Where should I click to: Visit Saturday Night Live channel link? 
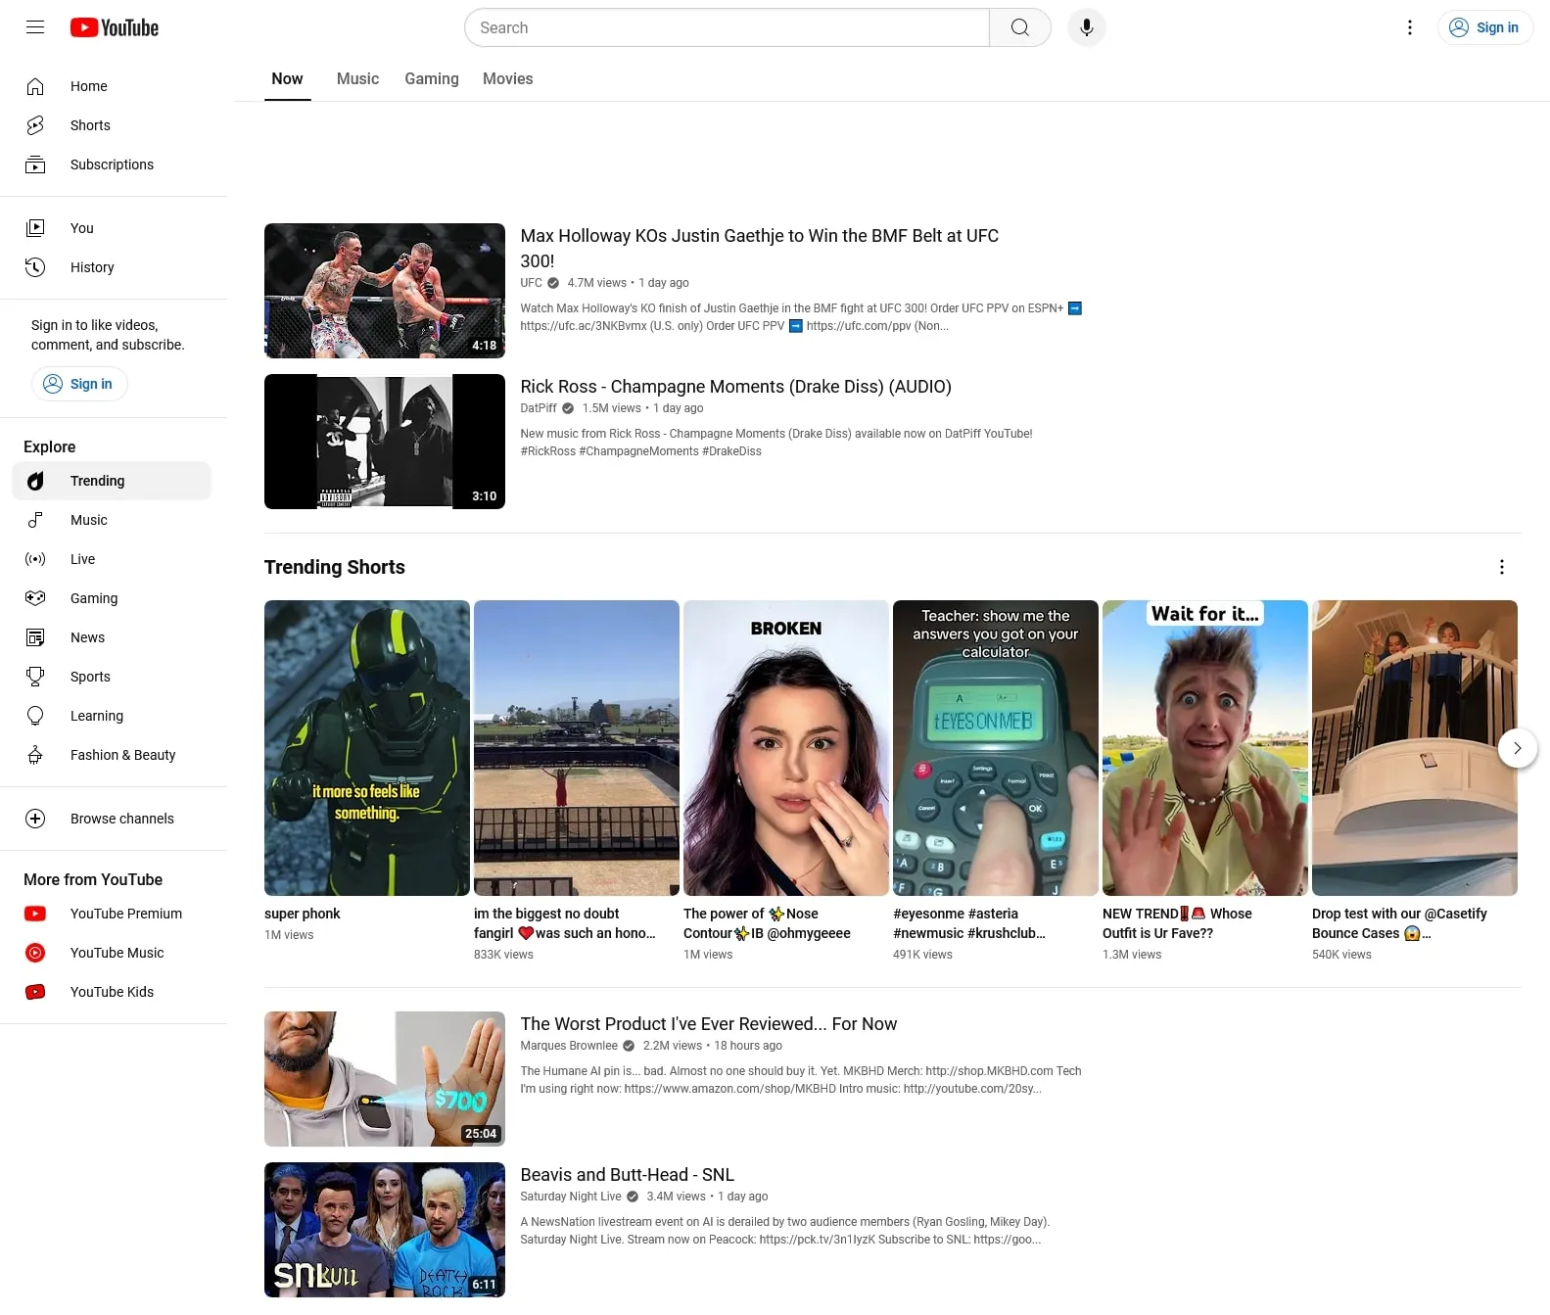(x=571, y=1197)
